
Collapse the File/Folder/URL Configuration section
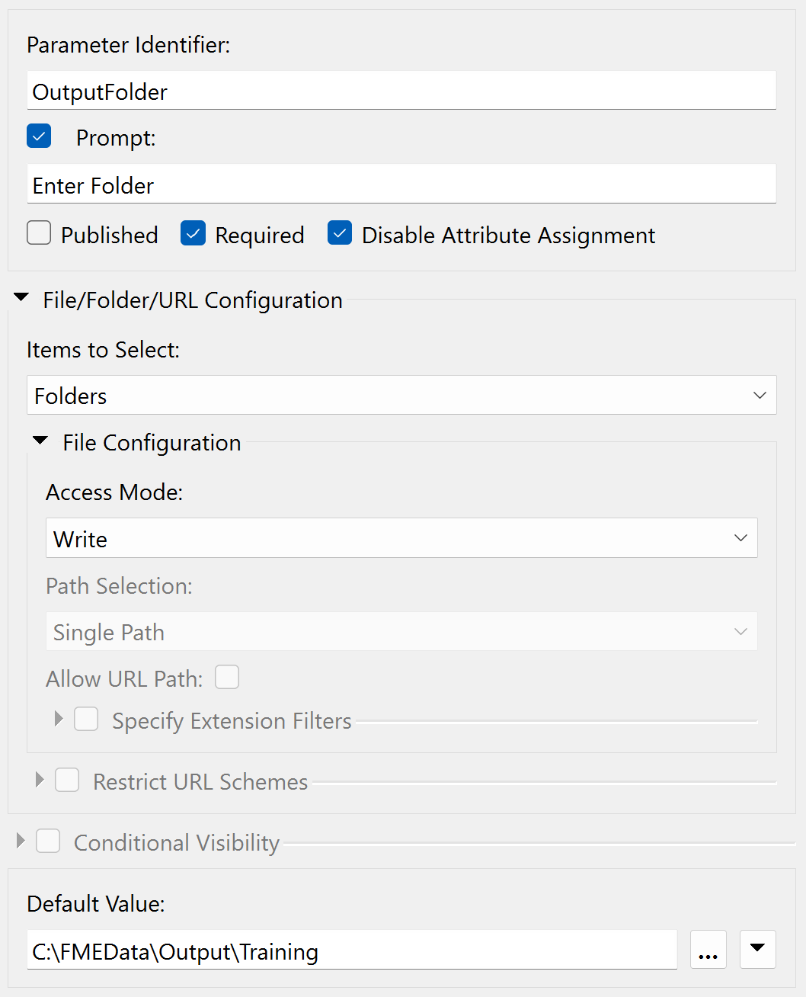pyautogui.click(x=21, y=298)
